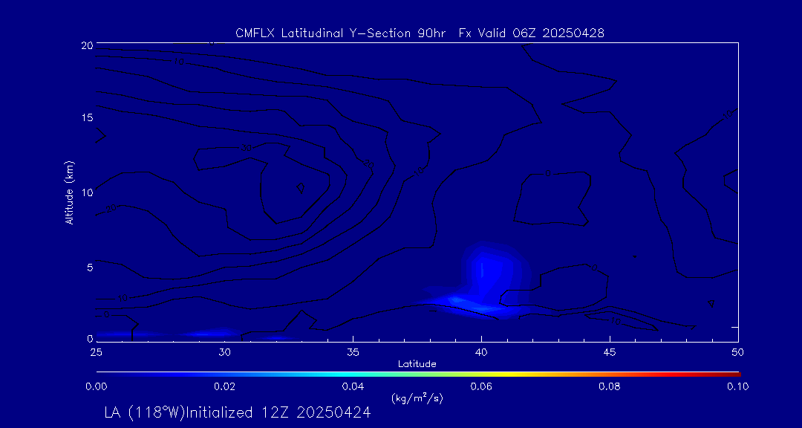Viewport: 802px width, 428px height.
Task: Click the mass flux color scale bar
Action: [418, 374]
